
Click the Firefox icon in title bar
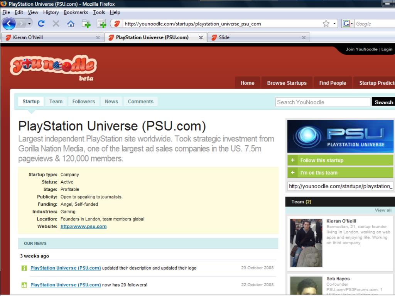3,3
